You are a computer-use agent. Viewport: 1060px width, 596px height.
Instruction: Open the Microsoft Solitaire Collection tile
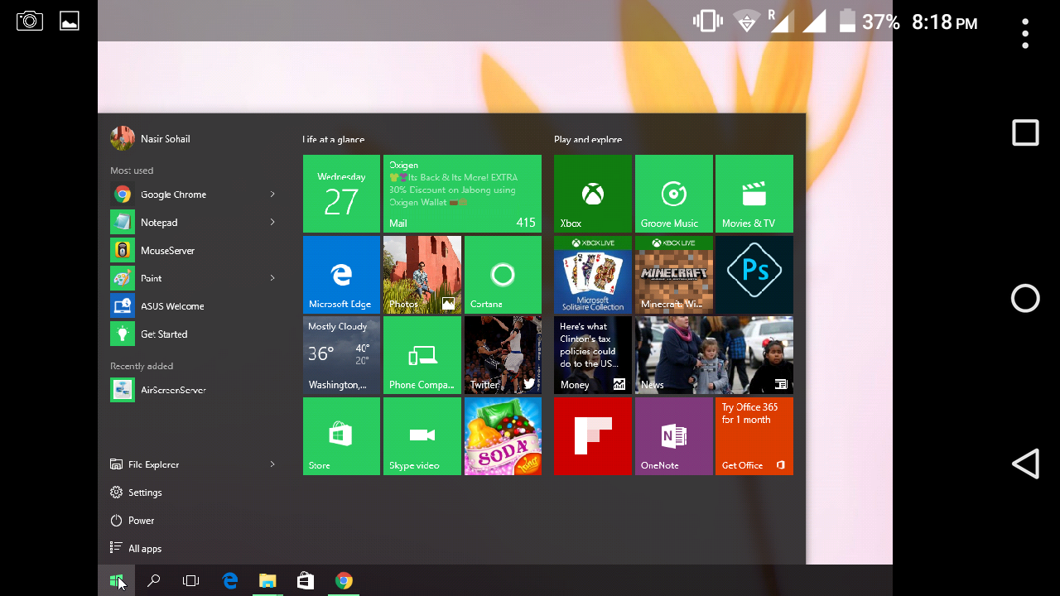click(592, 275)
